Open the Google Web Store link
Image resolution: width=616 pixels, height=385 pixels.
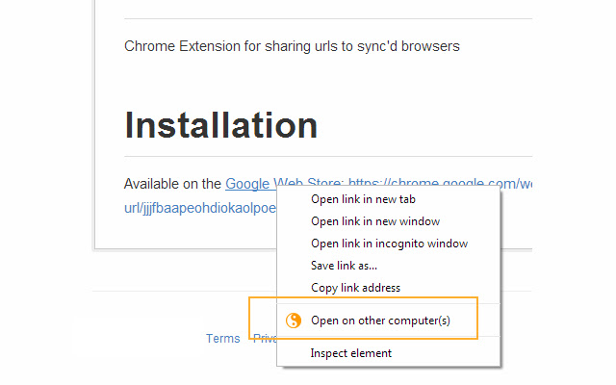pyautogui.click(x=251, y=184)
